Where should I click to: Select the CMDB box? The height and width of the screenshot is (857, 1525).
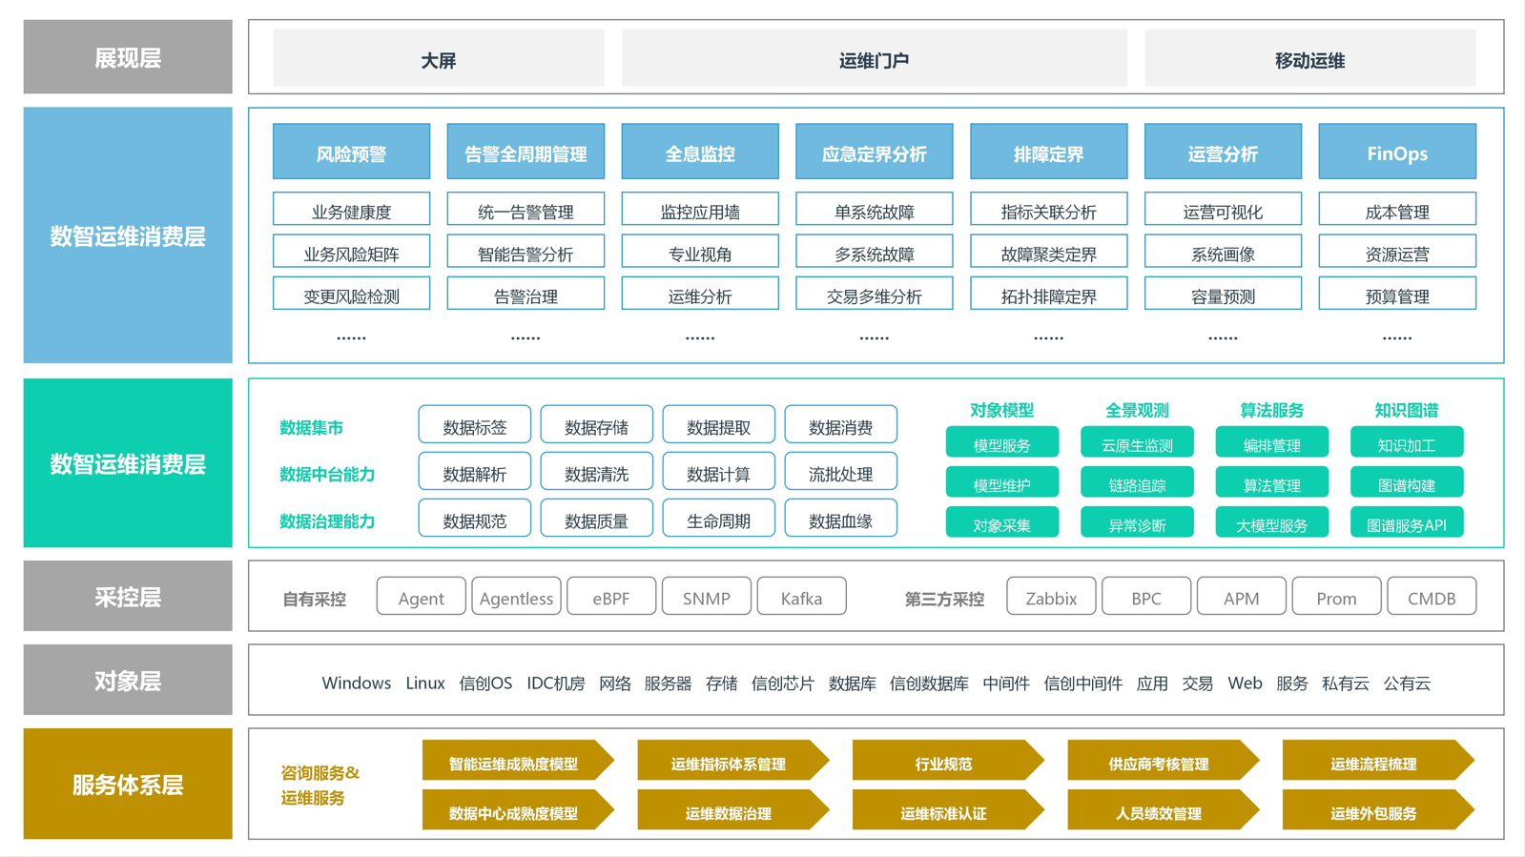click(1432, 597)
